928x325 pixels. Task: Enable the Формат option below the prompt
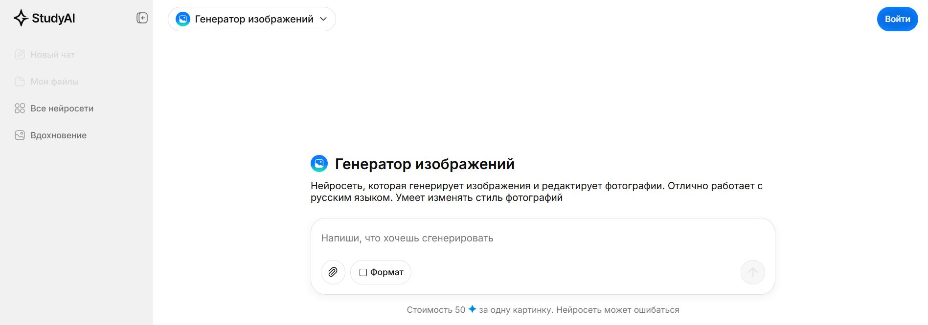click(x=381, y=272)
